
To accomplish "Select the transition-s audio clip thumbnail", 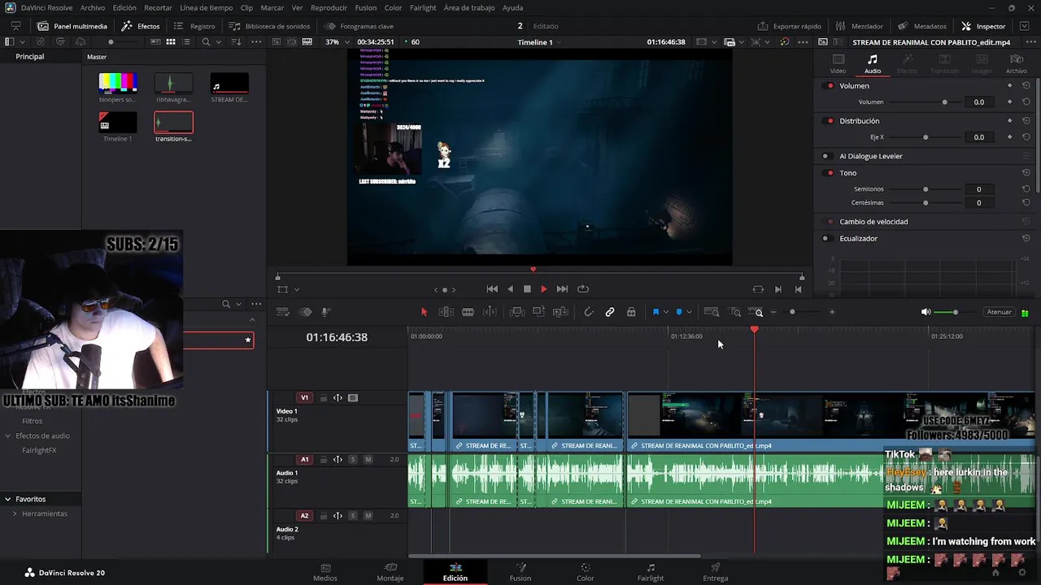I will (x=173, y=122).
